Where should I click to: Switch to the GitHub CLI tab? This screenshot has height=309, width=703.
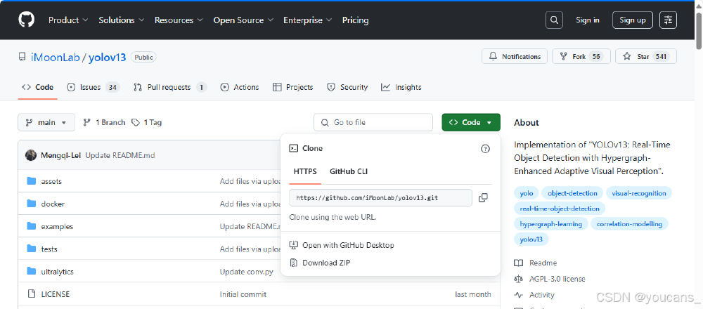click(349, 171)
